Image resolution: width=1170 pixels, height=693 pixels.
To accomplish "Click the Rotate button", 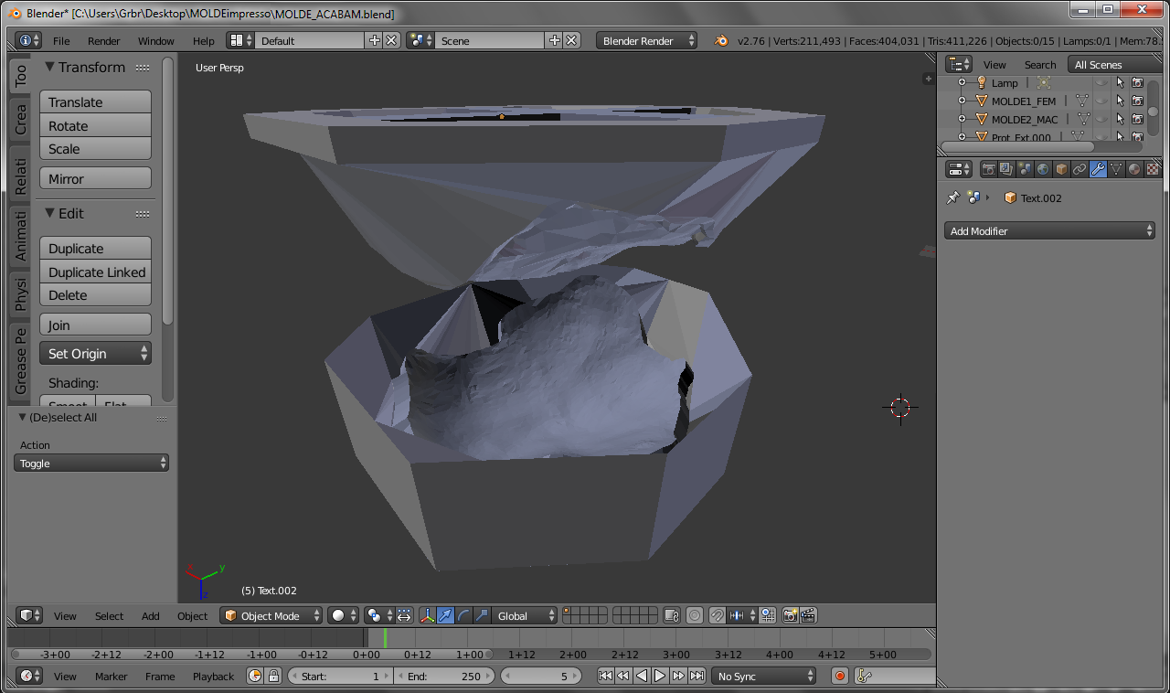I will tap(95, 126).
